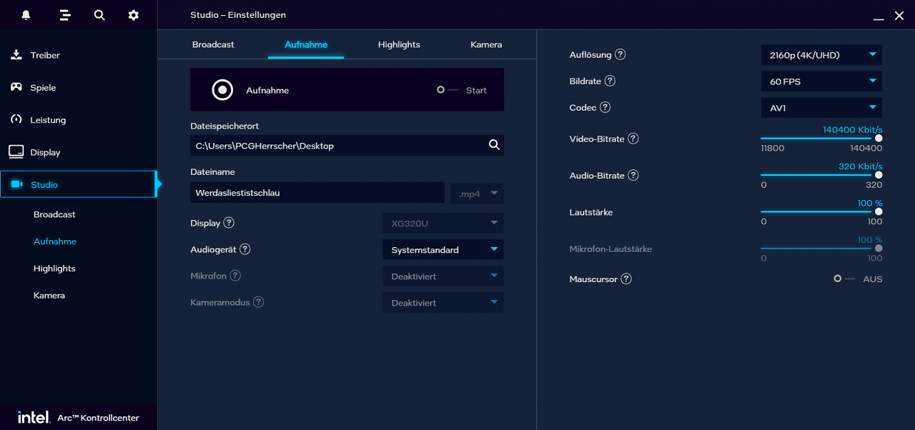The width and height of the screenshot is (915, 430).
Task: Toggle the Mauscursor AUS switch
Action: (844, 279)
